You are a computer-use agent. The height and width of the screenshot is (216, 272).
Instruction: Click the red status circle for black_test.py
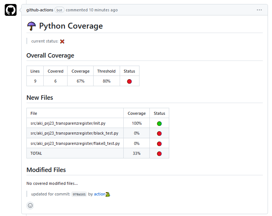[159, 133]
